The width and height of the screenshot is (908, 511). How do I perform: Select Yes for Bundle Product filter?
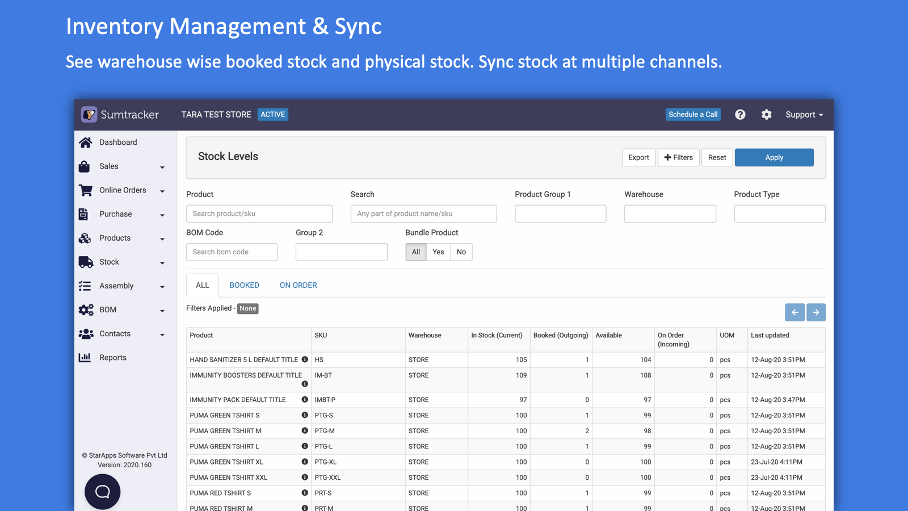(438, 252)
